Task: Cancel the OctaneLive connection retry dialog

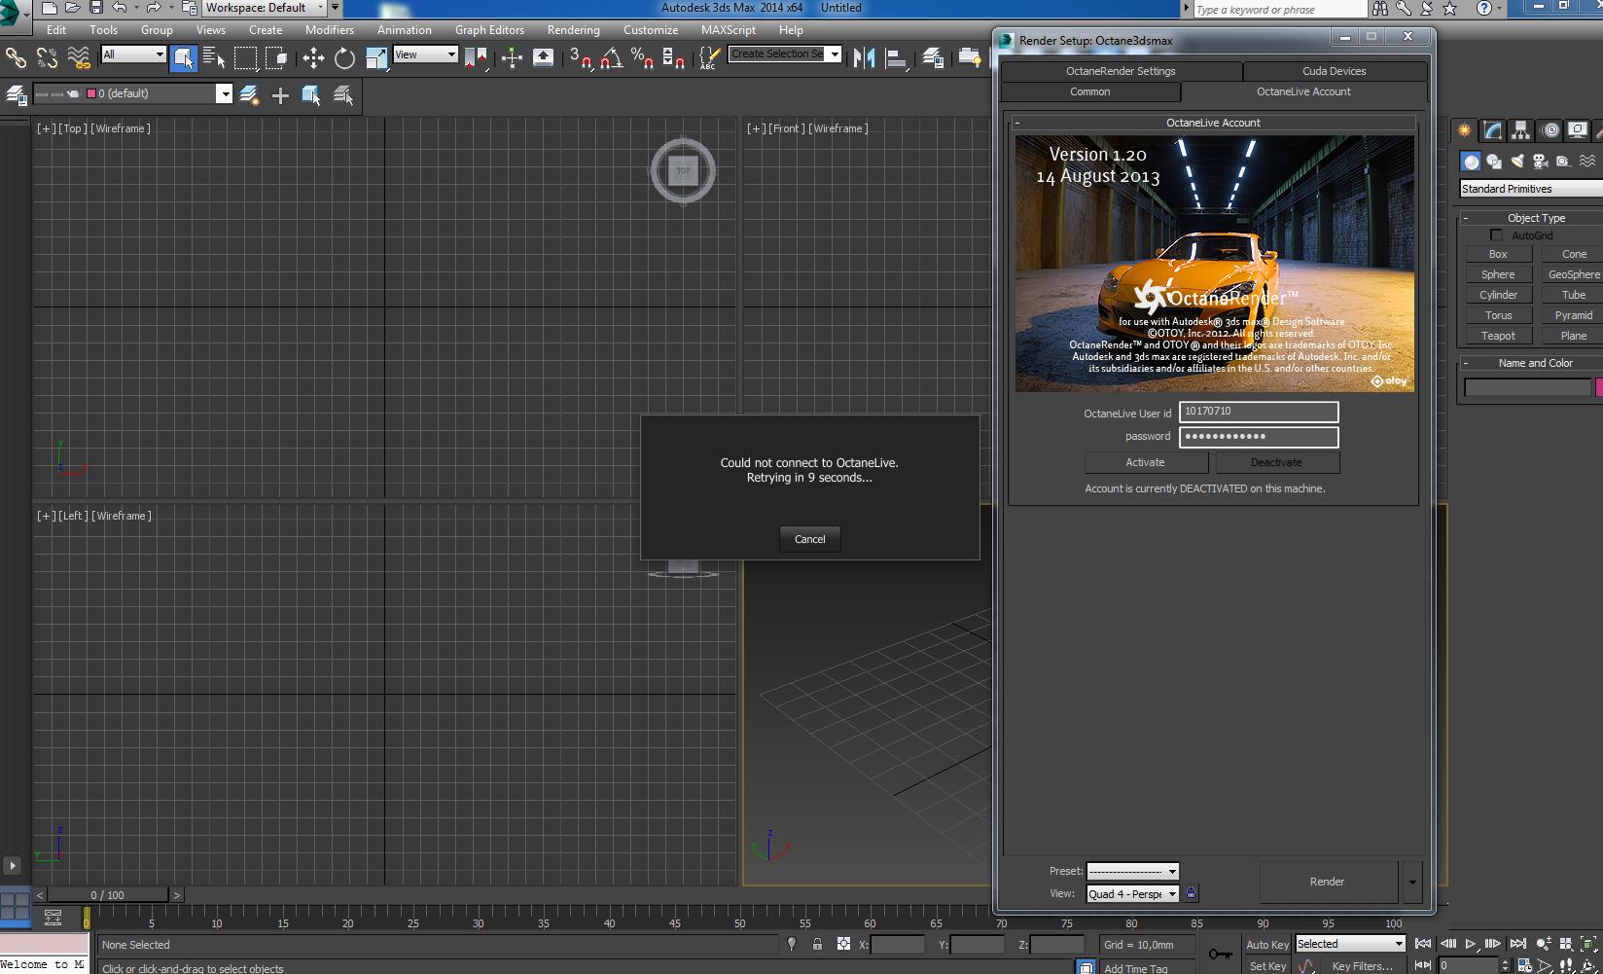Action: (x=809, y=539)
